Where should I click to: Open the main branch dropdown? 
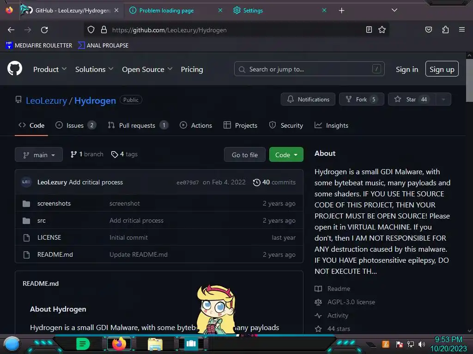39,155
